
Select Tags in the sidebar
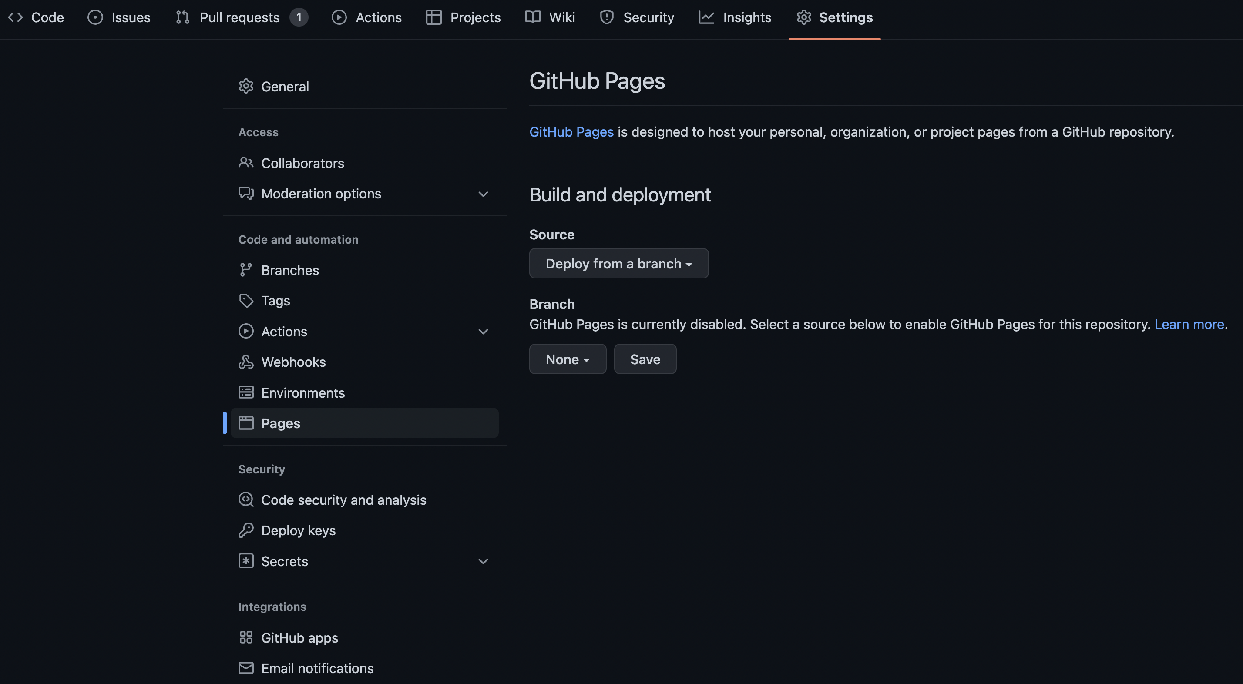(364, 301)
